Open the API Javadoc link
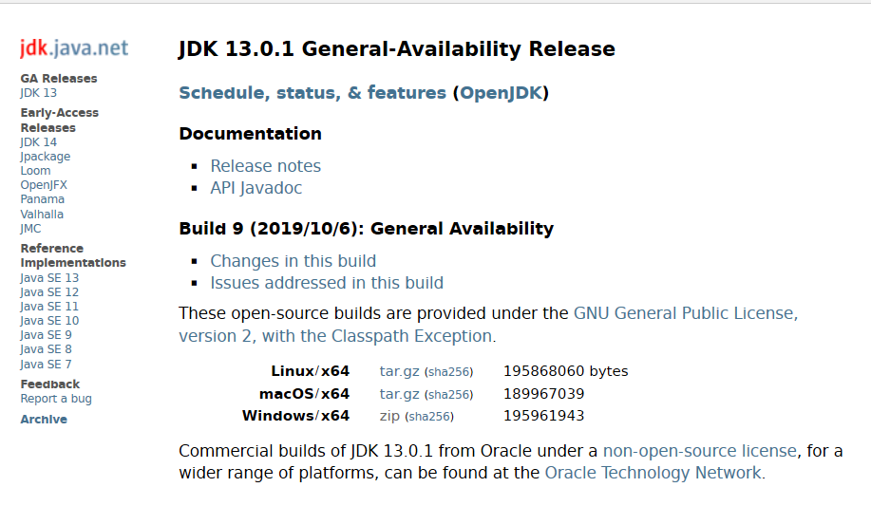Screen dimensions: 871x506 point(256,188)
